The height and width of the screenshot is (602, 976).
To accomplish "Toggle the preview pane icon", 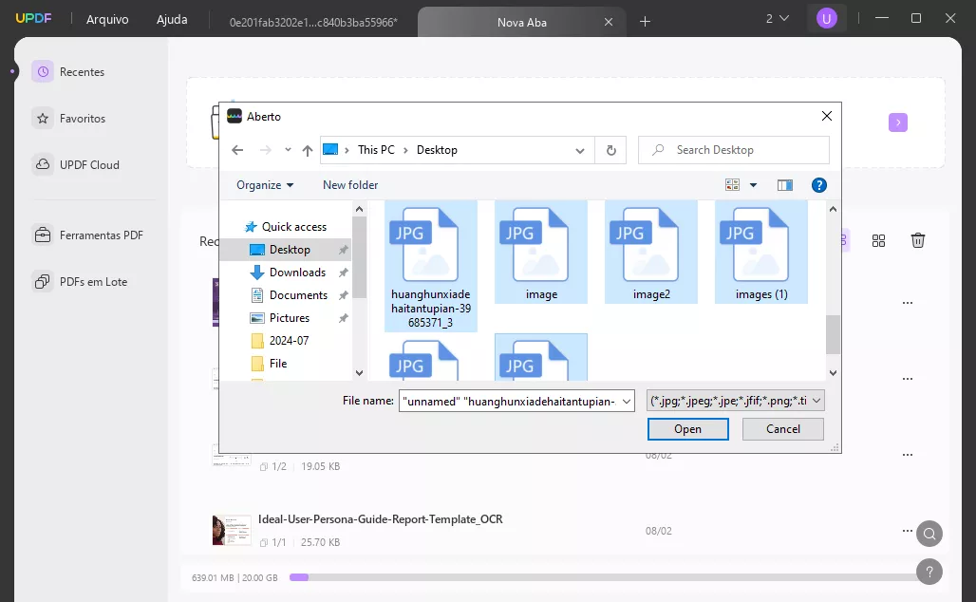I will click(785, 185).
